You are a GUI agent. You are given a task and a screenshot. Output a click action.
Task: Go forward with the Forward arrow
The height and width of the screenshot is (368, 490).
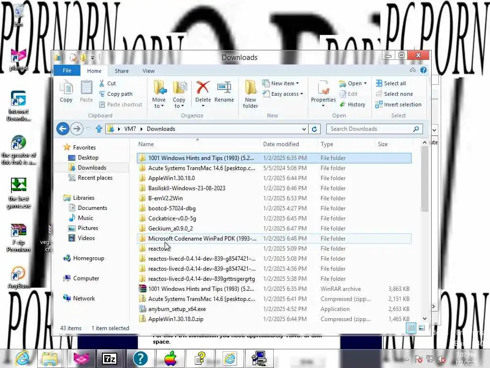77,128
